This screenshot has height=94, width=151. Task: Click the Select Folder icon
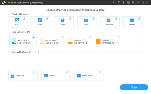coord(79,76)
